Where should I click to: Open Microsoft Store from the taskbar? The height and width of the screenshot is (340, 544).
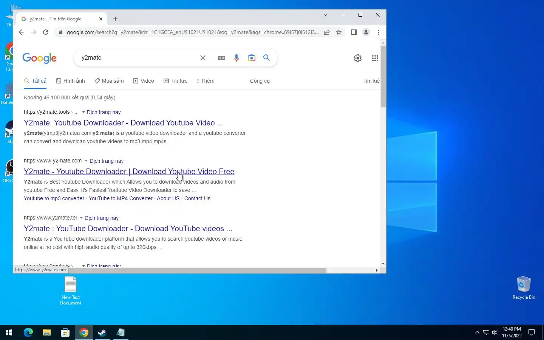click(65, 332)
